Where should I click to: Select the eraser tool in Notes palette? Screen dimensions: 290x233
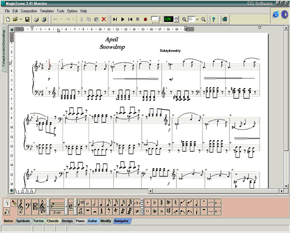[14, 203]
